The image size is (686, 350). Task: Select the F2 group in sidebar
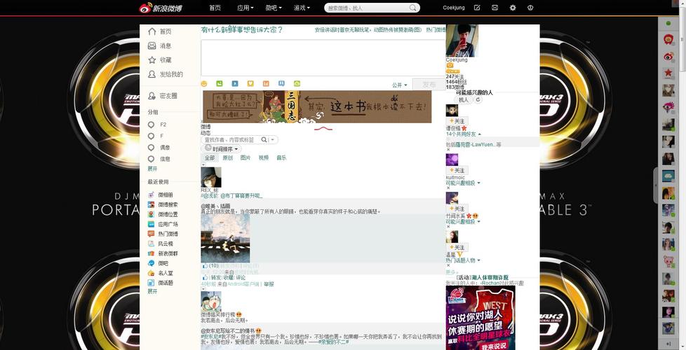tap(163, 125)
